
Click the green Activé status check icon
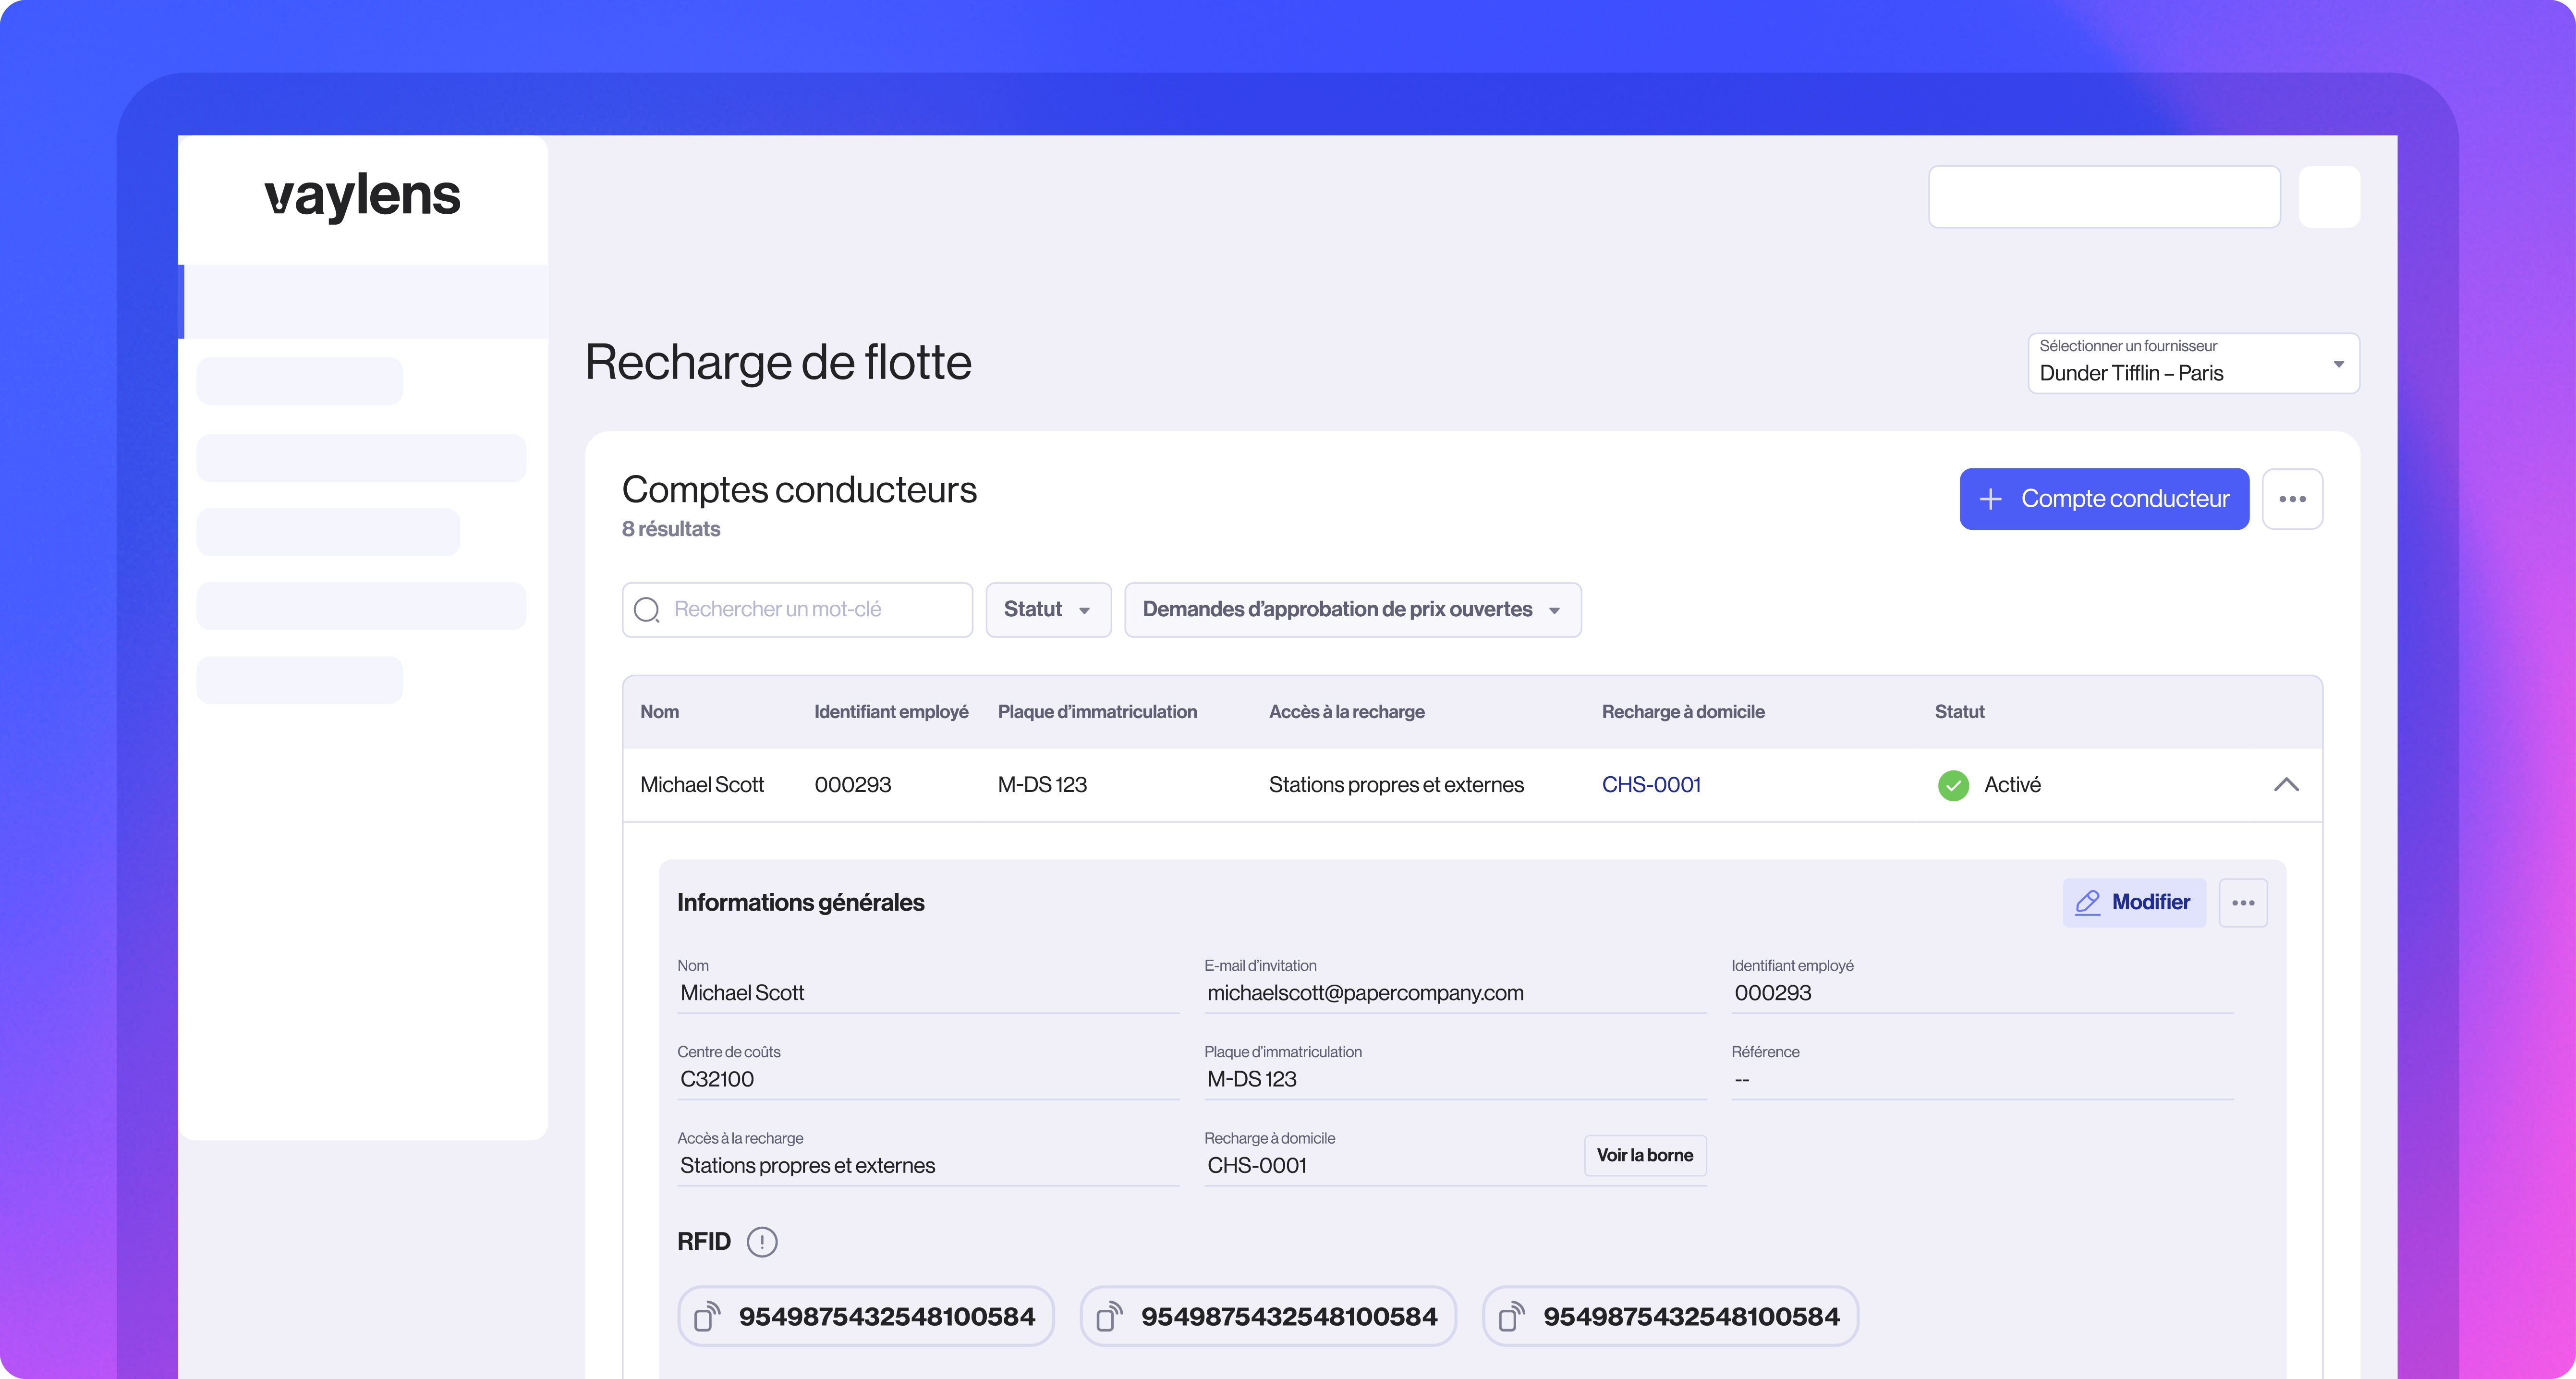pos(1953,785)
